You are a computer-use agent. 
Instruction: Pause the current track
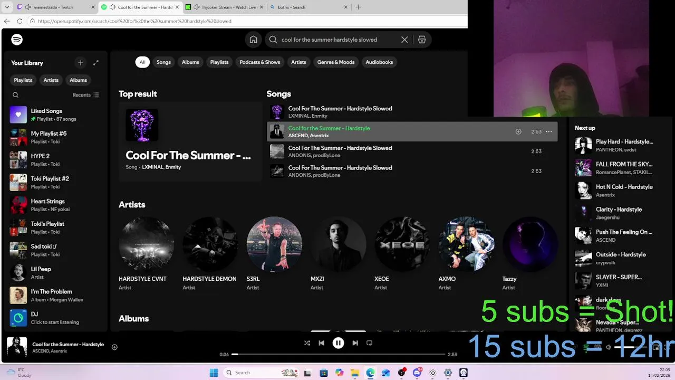coord(338,343)
